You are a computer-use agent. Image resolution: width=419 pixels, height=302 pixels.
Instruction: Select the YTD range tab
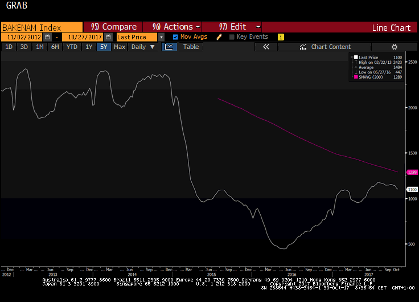coord(72,47)
